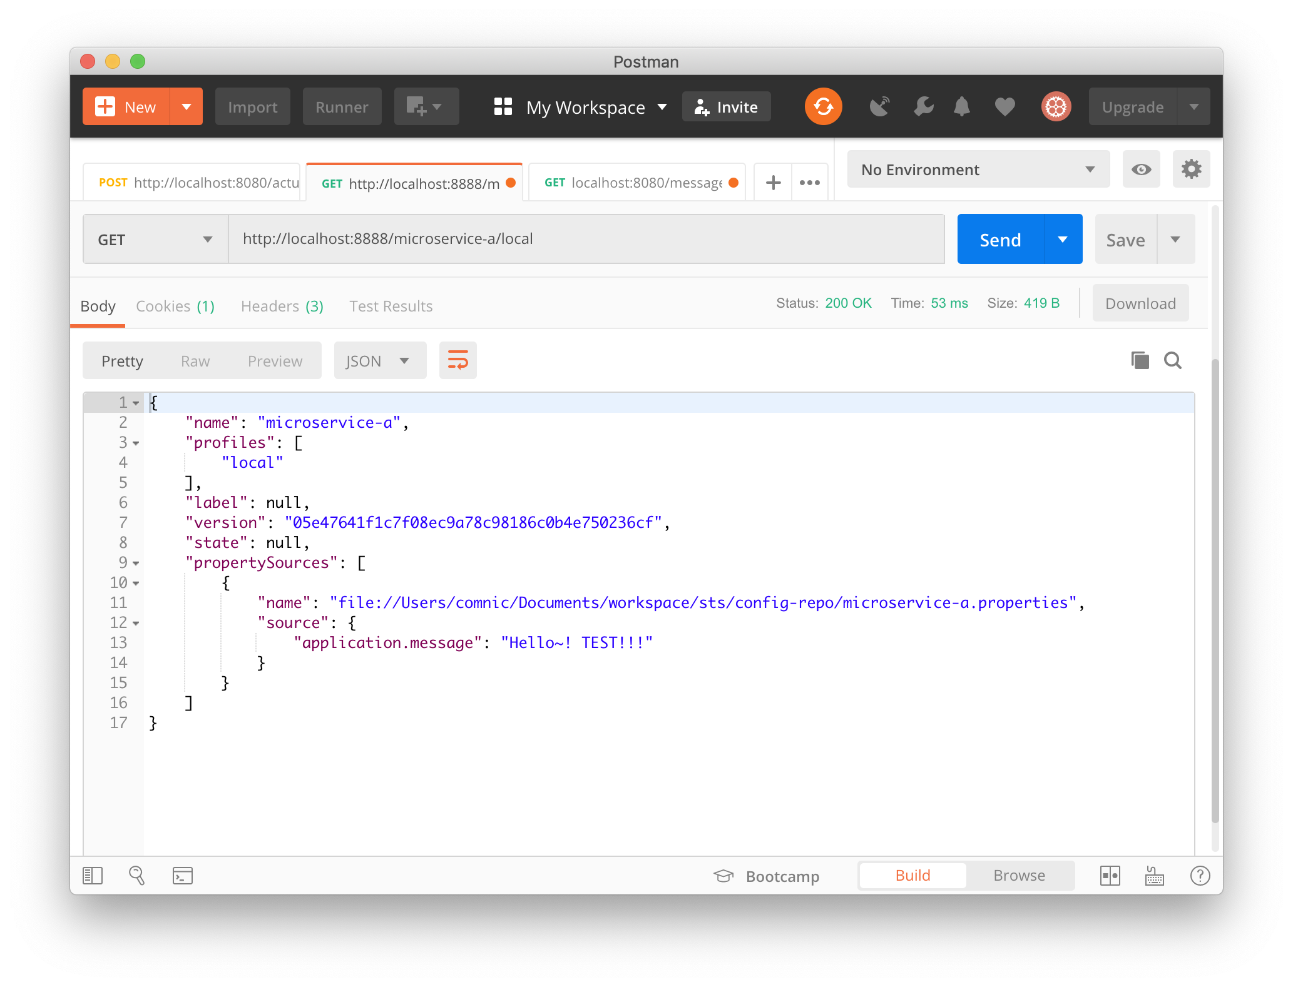Open the capture requests satellite icon
Image resolution: width=1293 pixels, height=987 pixels.
tap(879, 107)
